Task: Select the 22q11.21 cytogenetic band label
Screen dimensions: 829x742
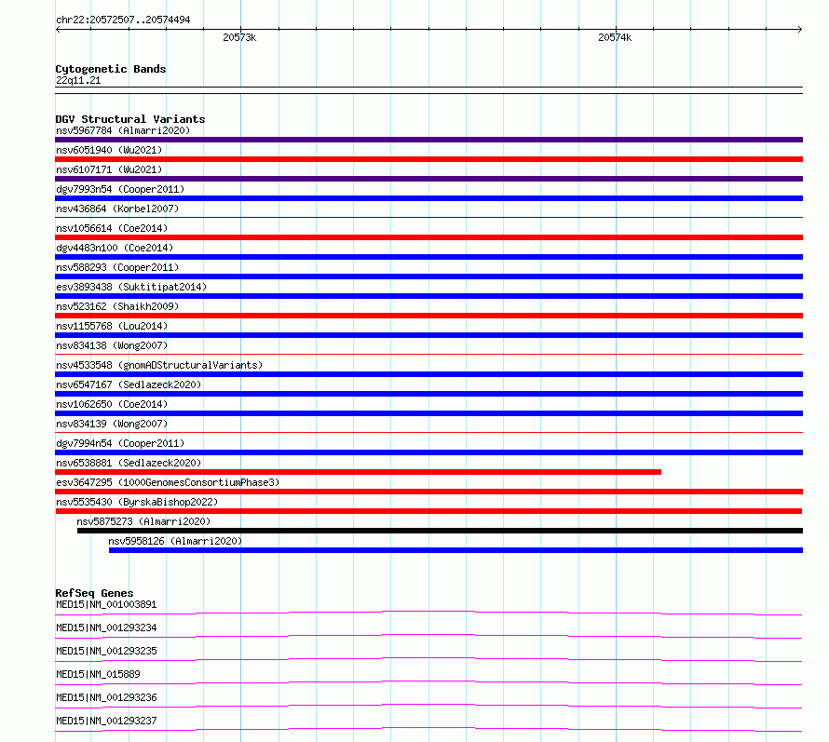Action: point(78,80)
